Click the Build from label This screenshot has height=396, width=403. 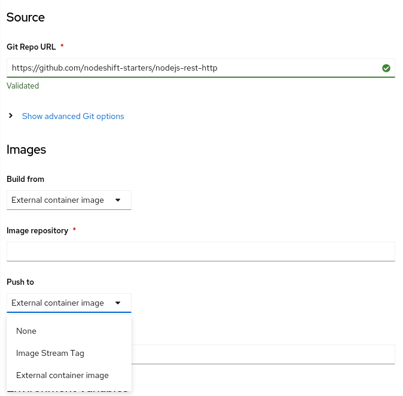26,179
